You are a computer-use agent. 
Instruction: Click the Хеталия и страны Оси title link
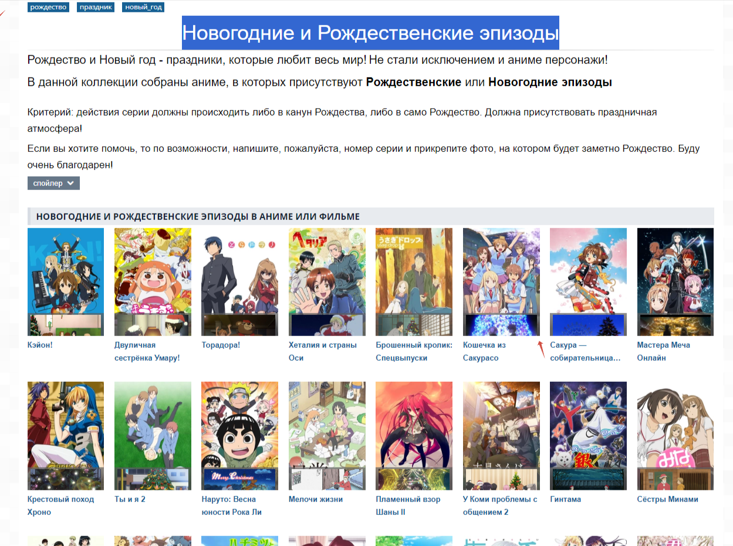[323, 351]
